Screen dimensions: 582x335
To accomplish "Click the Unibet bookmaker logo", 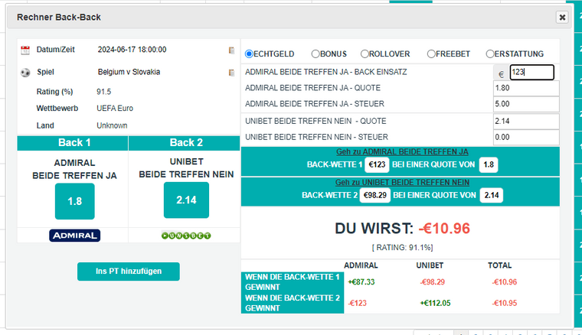I will pos(186,236).
